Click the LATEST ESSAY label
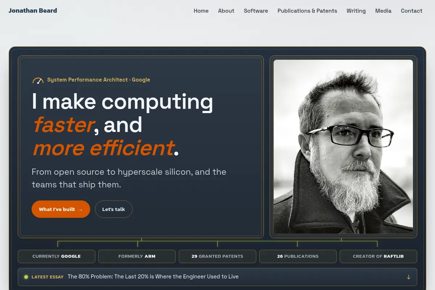The height and width of the screenshot is (290, 435). click(x=47, y=277)
